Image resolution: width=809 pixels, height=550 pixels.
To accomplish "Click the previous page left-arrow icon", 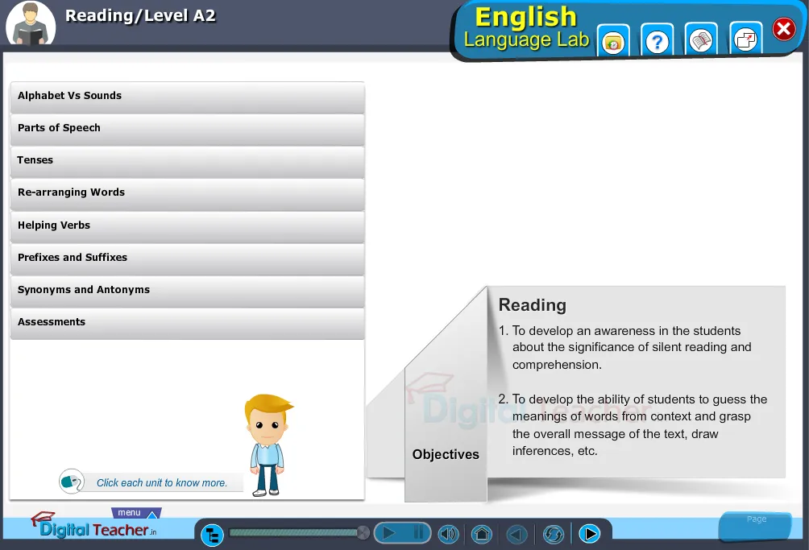I will point(517,534).
